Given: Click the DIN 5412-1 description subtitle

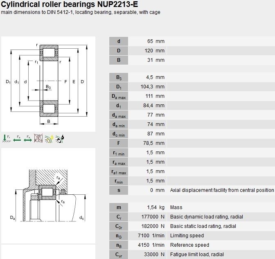Looking at the screenshot, I should pos(81,12).
